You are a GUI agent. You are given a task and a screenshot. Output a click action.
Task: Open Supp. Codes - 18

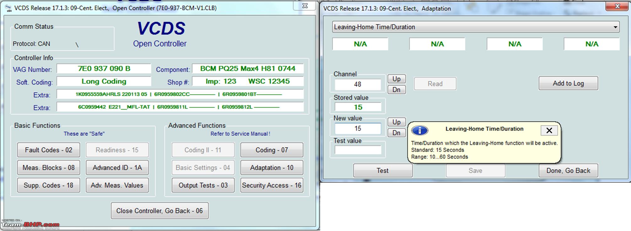(49, 185)
